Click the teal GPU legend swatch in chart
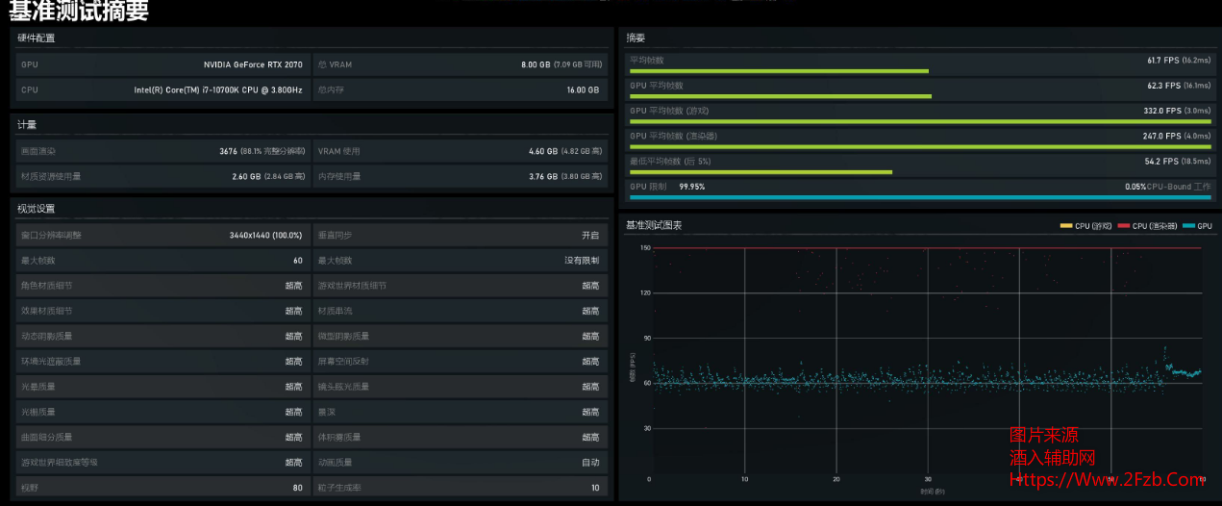The height and width of the screenshot is (506, 1222). (1188, 226)
